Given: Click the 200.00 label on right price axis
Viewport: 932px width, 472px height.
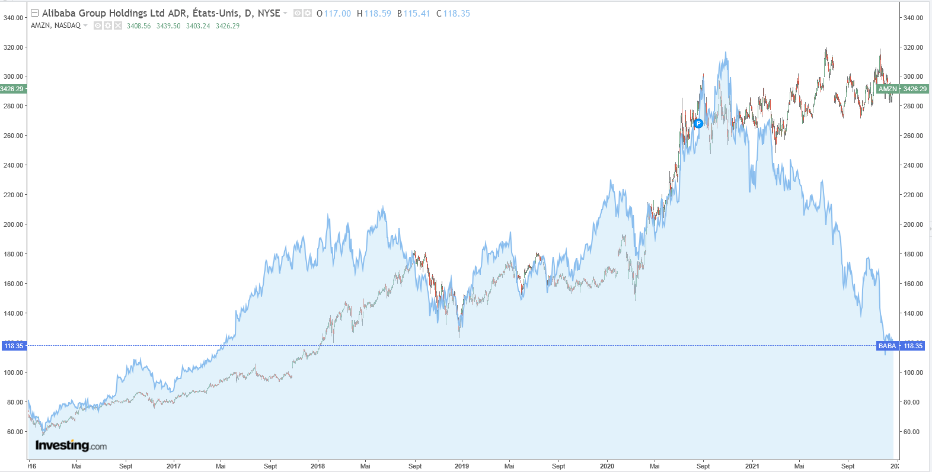Looking at the screenshot, I should click(x=913, y=224).
